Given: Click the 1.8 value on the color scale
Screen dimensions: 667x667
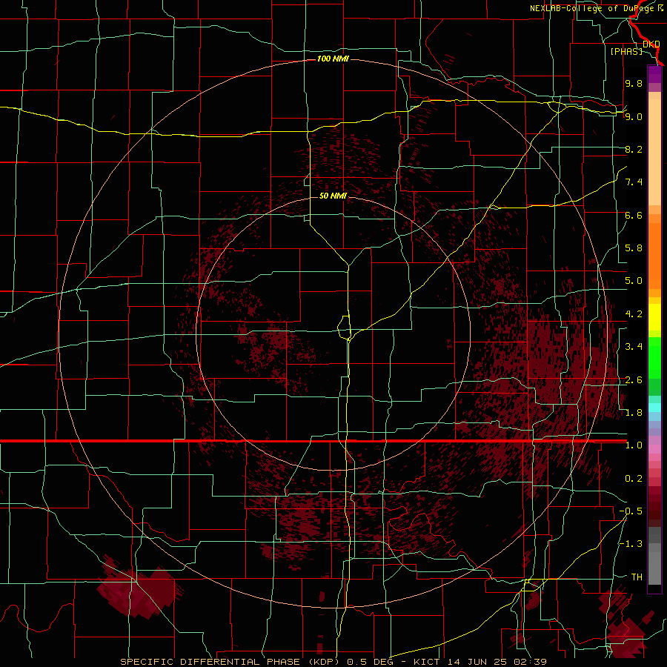Looking at the screenshot, I should (634, 413).
